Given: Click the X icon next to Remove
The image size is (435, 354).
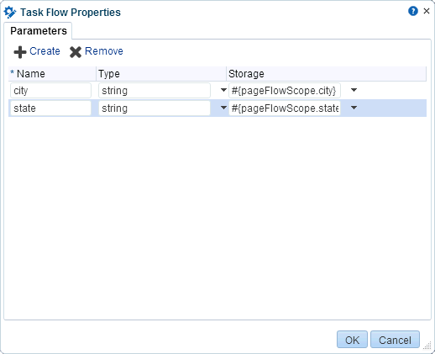Looking at the screenshot, I should [76, 52].
